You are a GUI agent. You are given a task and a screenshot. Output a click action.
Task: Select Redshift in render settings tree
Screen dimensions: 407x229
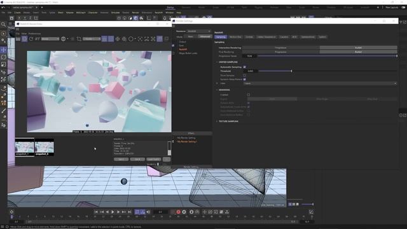[x=183, y=50]
